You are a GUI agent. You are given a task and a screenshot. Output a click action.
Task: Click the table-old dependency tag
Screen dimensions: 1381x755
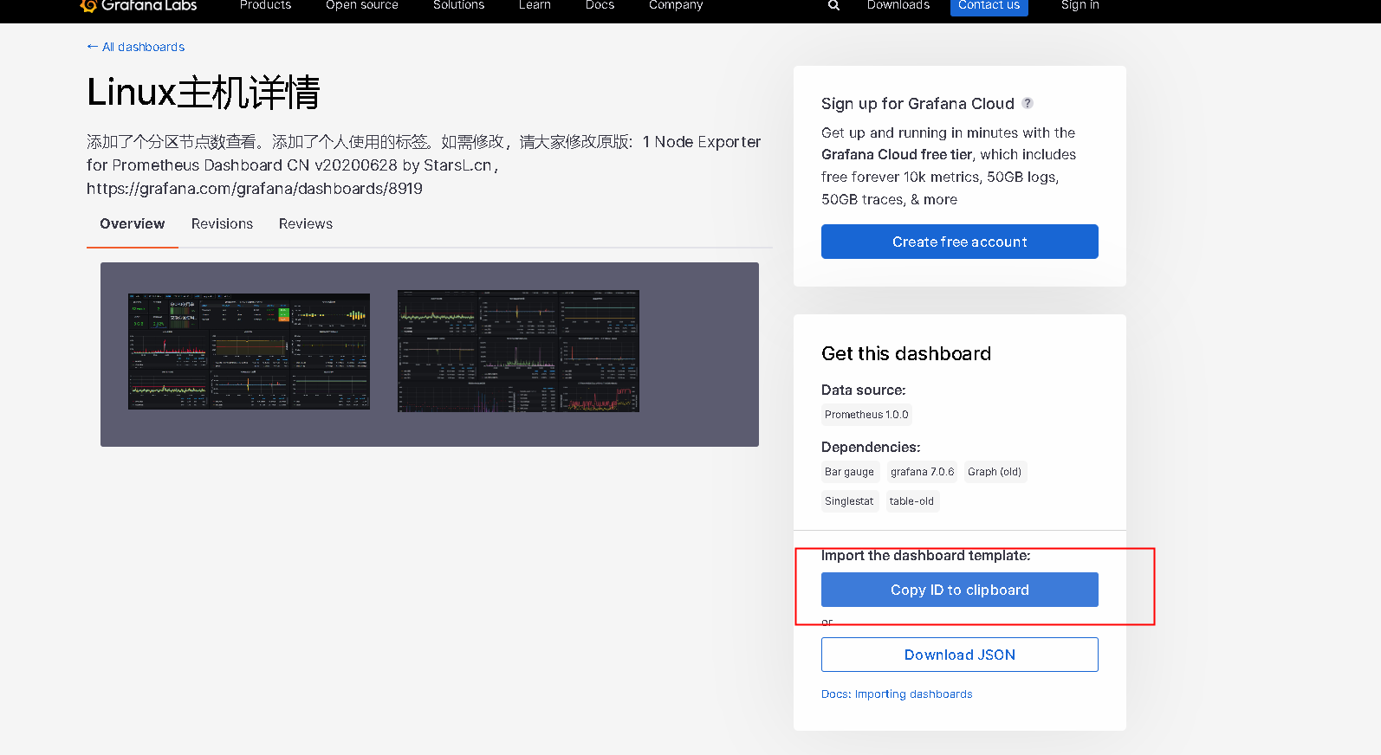pyautogui.click(x=911, y=501)
